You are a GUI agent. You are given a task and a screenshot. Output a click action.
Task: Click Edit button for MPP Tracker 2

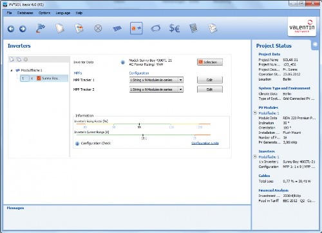tap(210, 89)
